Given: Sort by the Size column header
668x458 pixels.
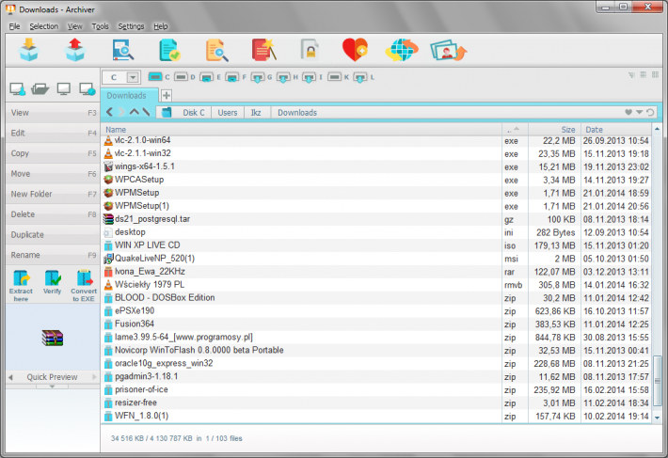Looking at the screenshot, I should [x=554, y=130].
